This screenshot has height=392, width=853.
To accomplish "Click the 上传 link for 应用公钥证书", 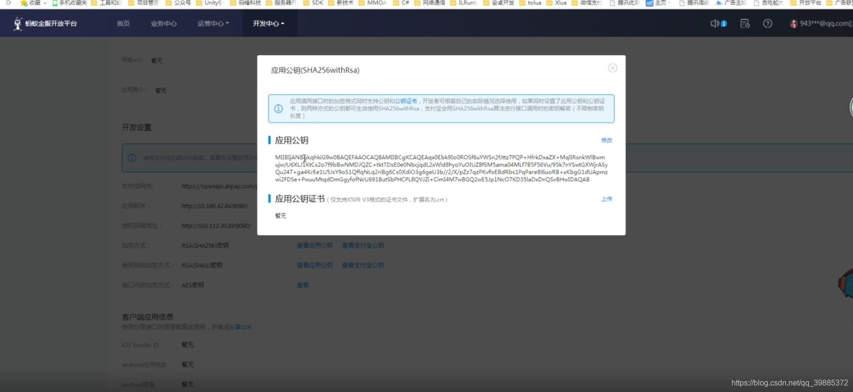I will [606, 199].
